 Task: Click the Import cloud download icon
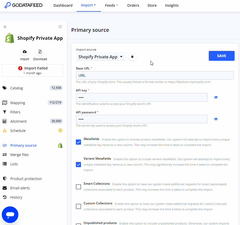click(25, 52)
